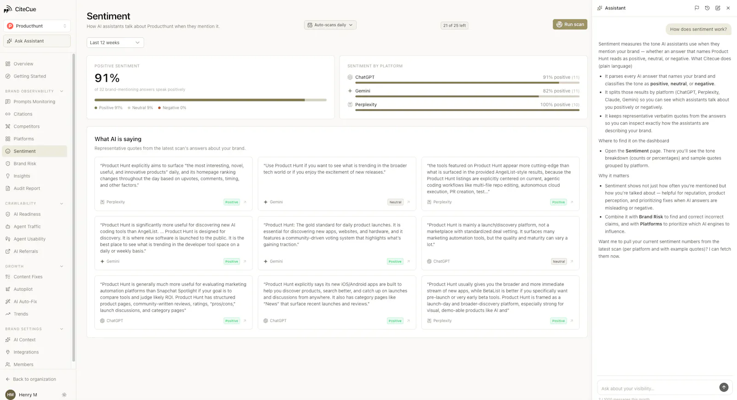Click Positive tag on Snapchat Spotlight quote
Image resolution: width=737 pixels, height=400 pixels.
(x=232, y=321)
